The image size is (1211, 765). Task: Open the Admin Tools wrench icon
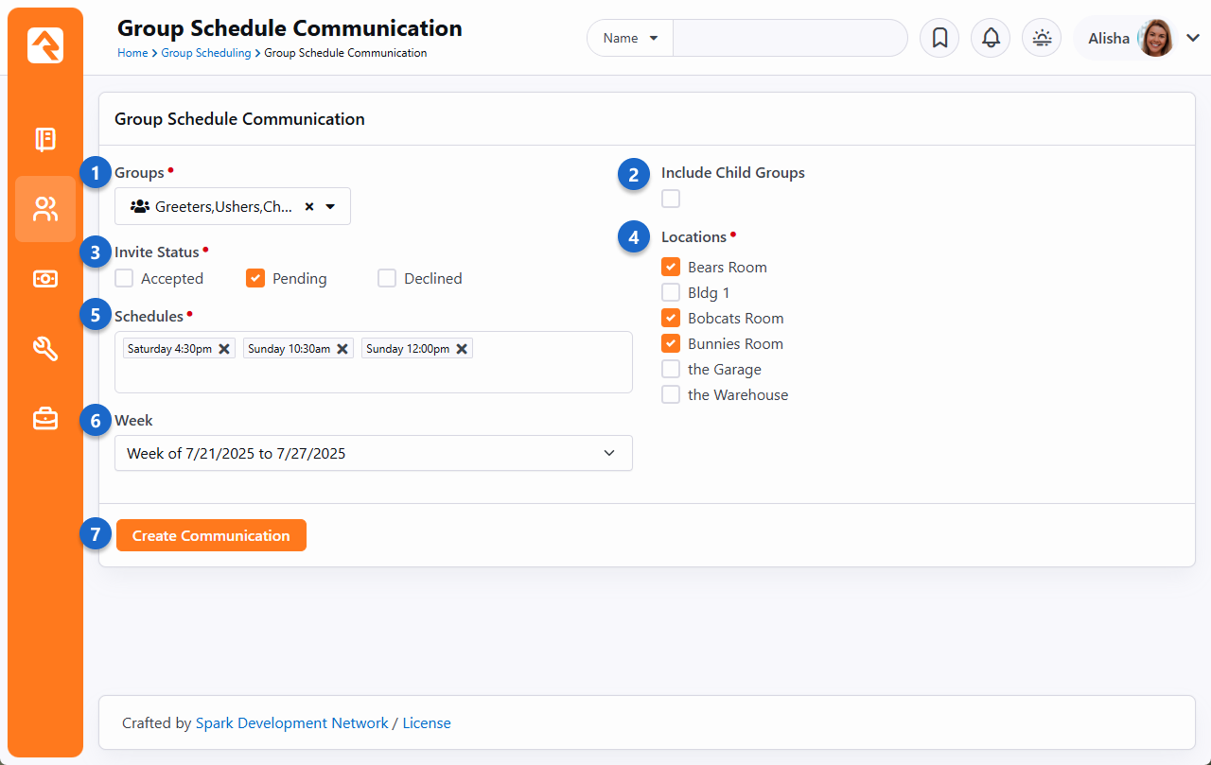[45, 349]
